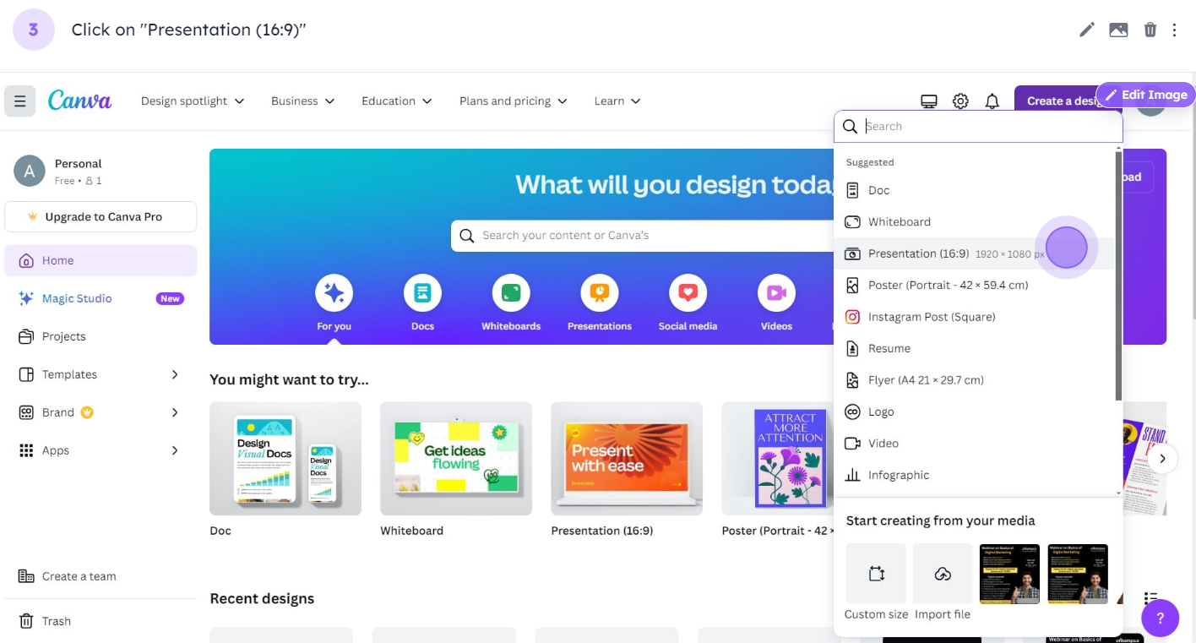Click Upgrade to Canva Pro button
The height and width of the screenshot is (643, 1196).
point(101,216)
